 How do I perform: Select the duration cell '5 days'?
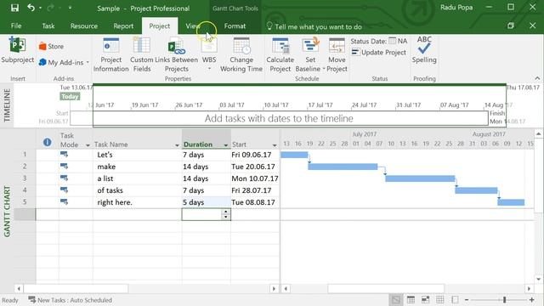[x=206, y=202]
